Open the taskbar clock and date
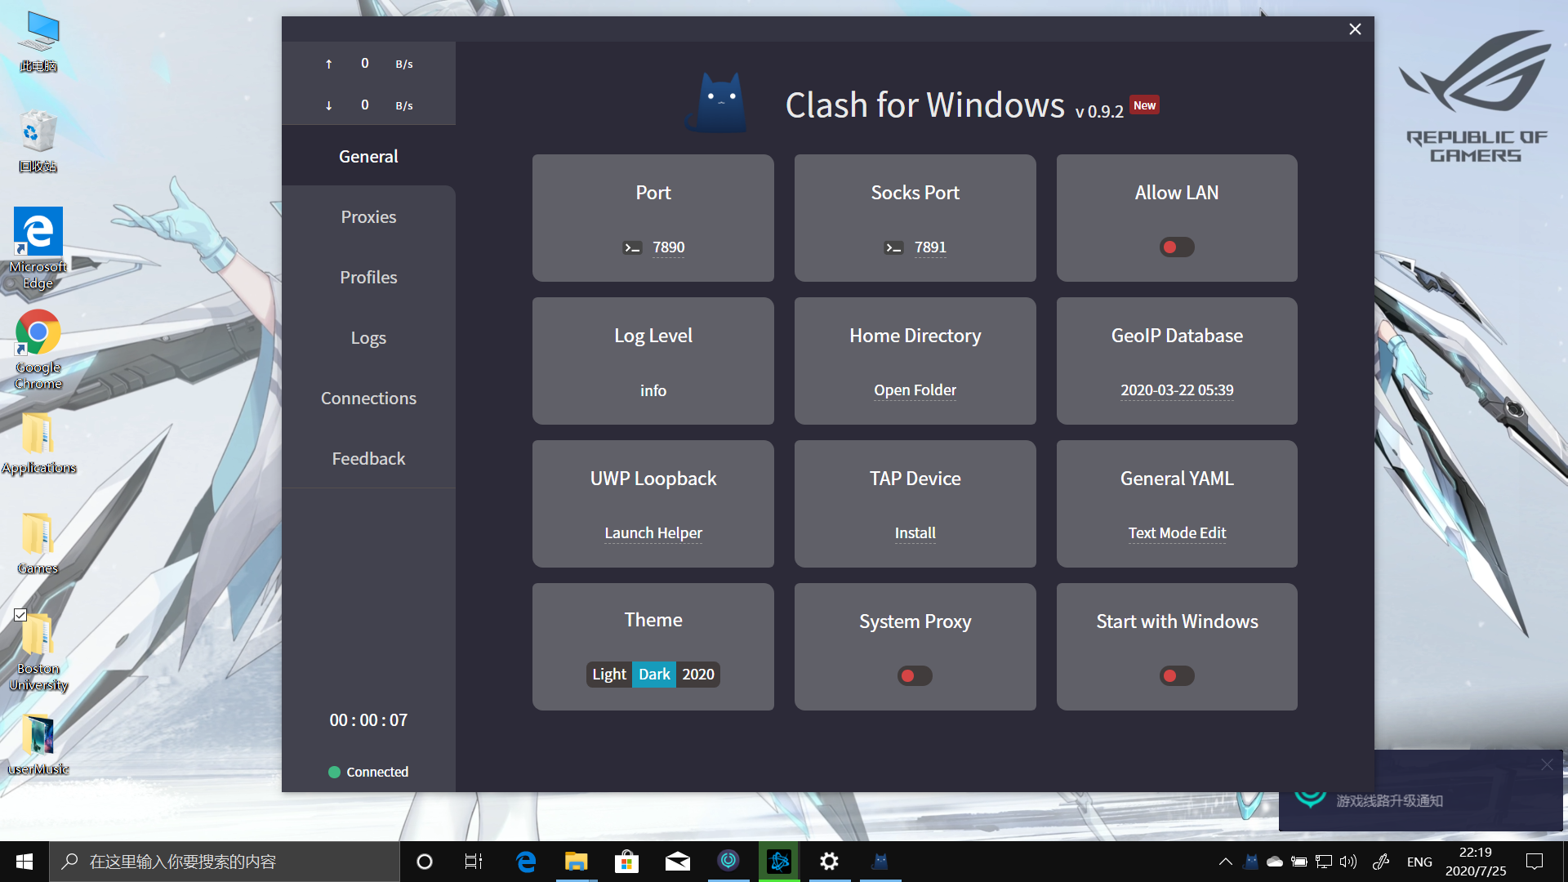The width and height of the screenshot is (1568, 882). pos(1476,862)
